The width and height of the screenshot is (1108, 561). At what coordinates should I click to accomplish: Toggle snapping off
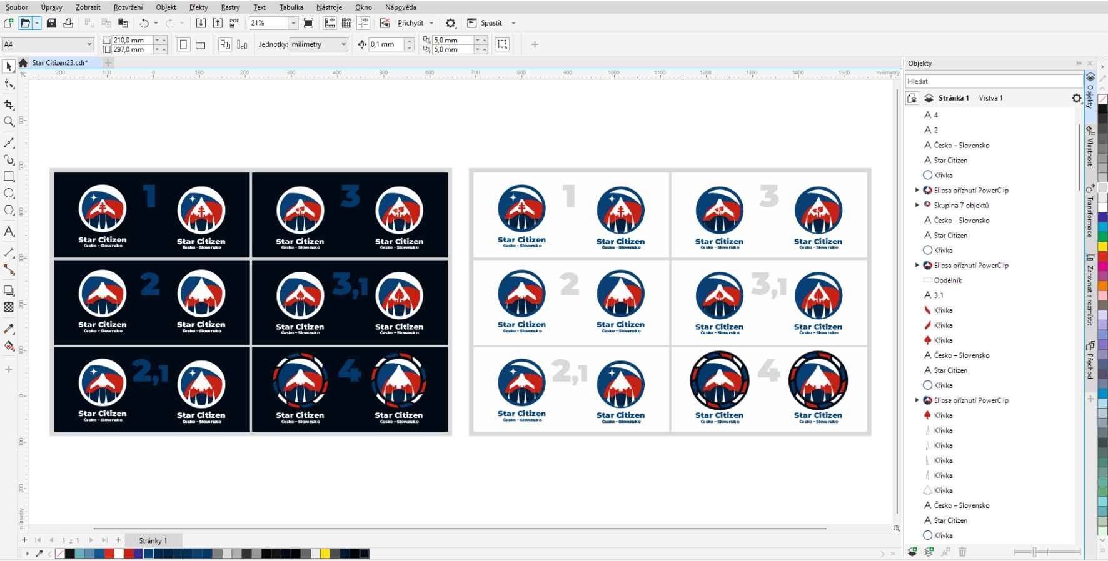pyautogui.click(x=385, y=23)
